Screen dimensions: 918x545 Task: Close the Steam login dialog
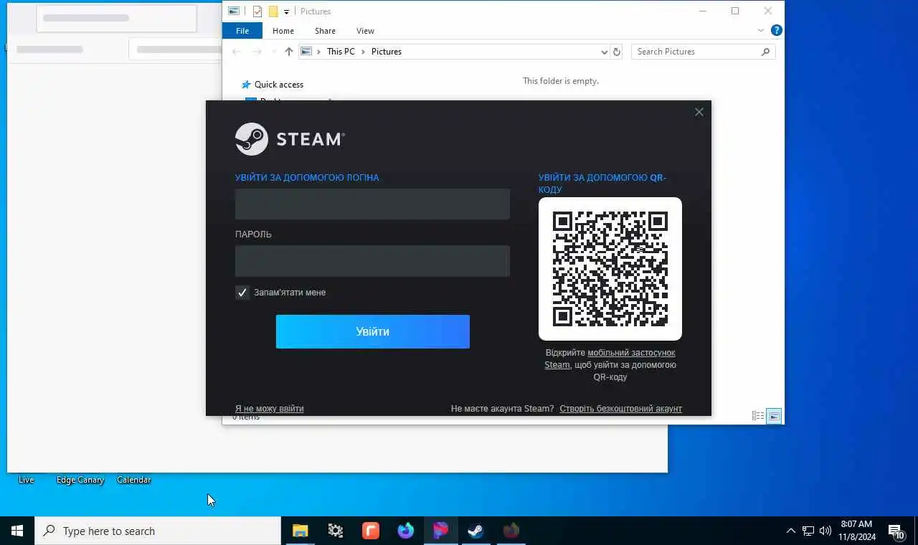tap(699, 112)
